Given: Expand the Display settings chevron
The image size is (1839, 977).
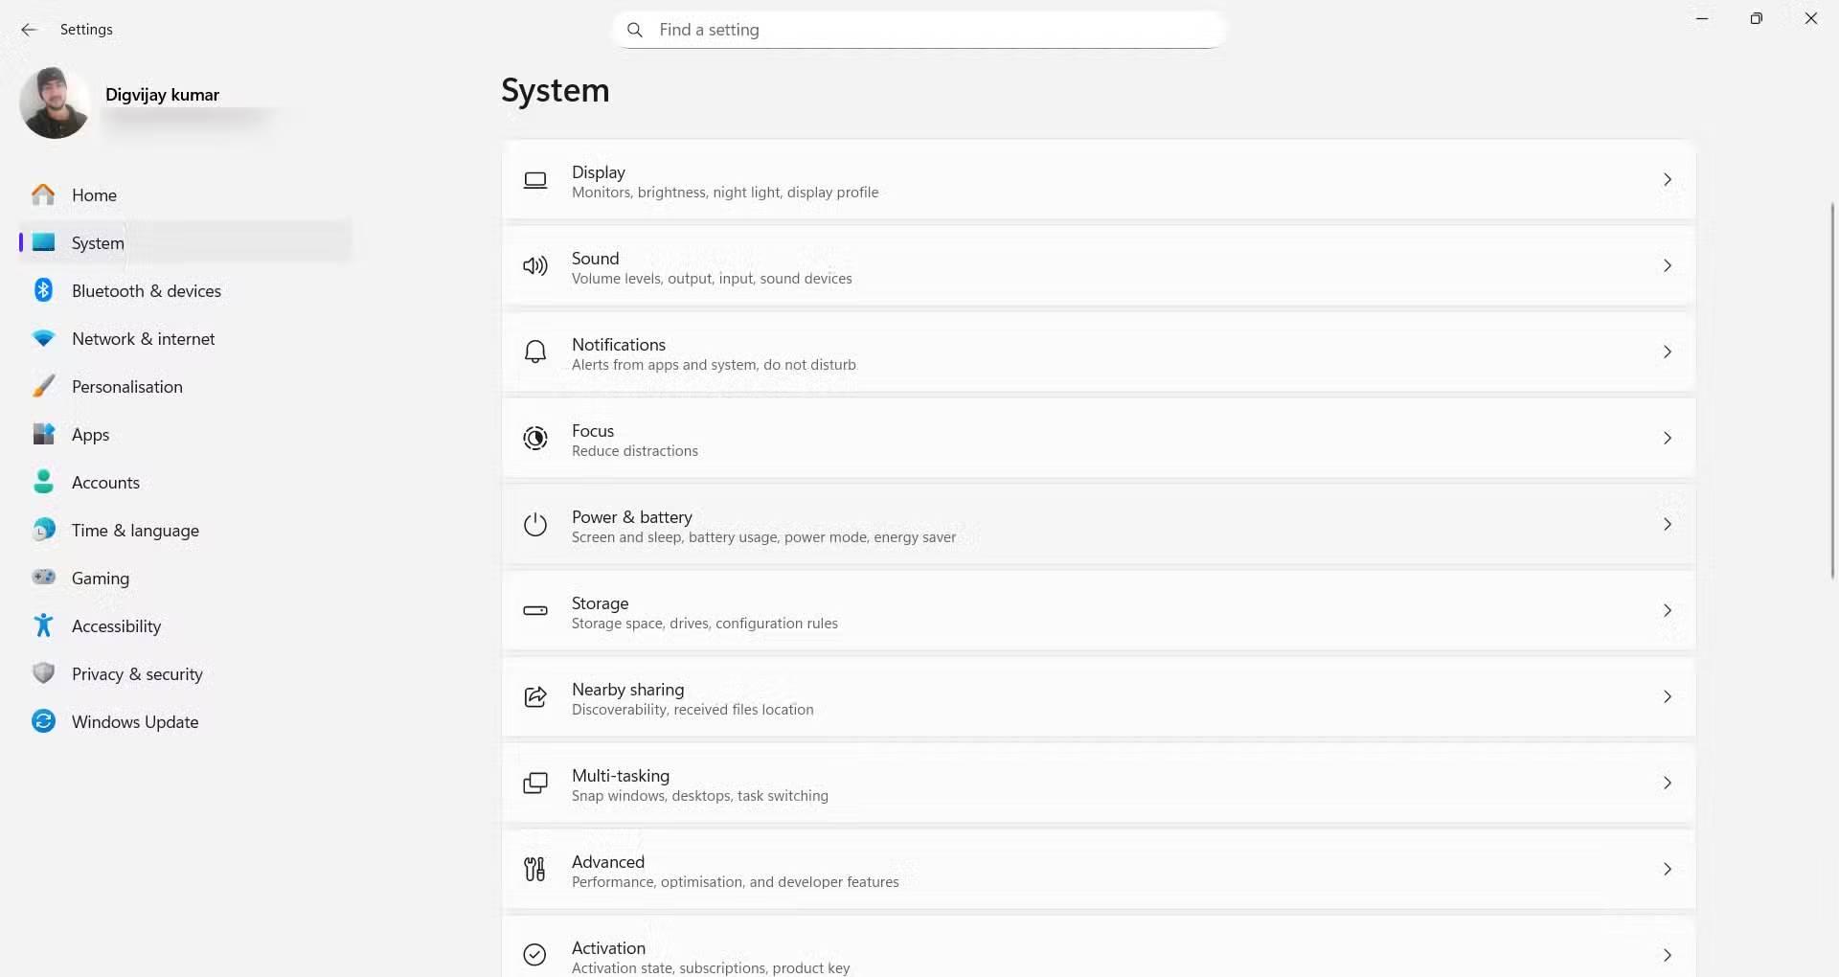Looking at the screenshot, I should point(1667,180).
